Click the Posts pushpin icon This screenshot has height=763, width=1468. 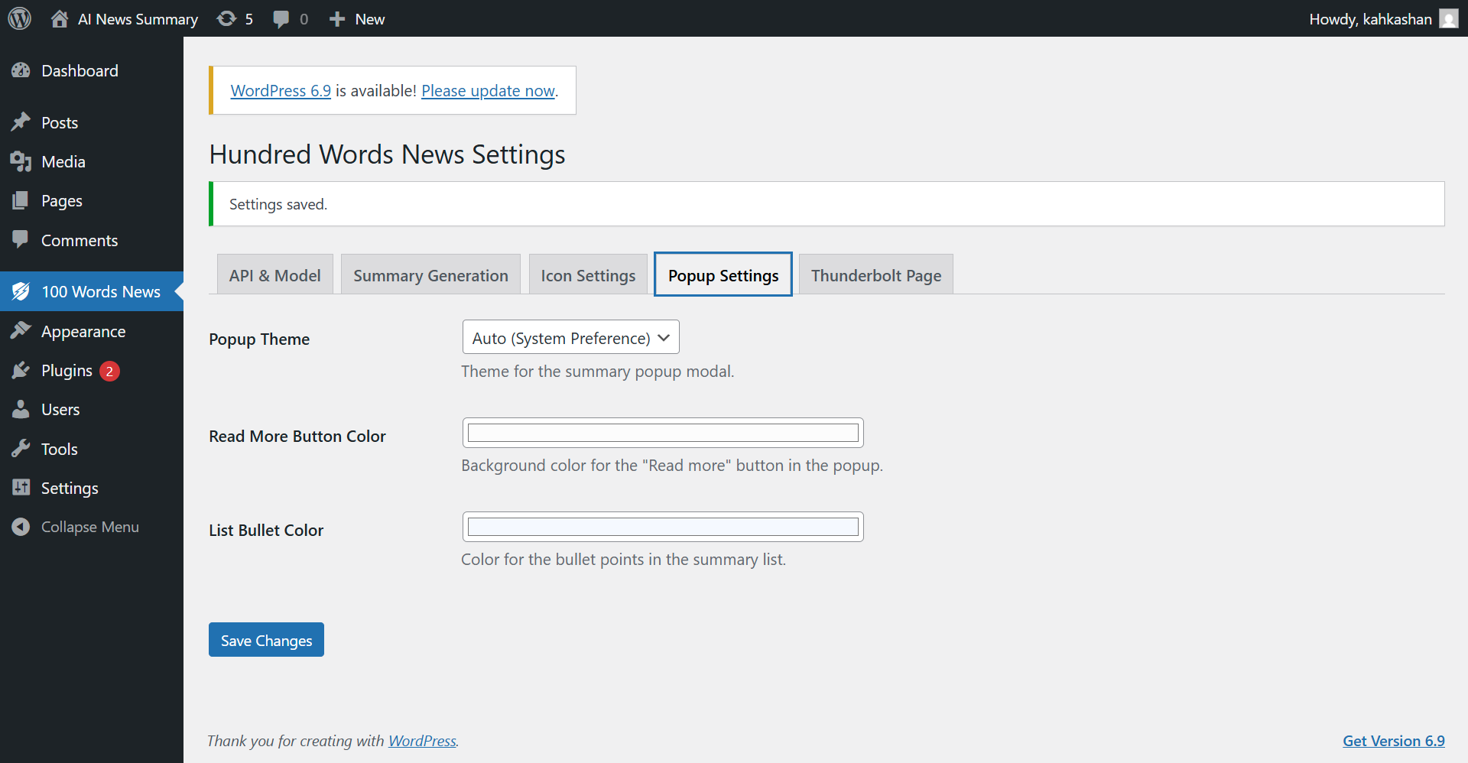pos(21,122)
